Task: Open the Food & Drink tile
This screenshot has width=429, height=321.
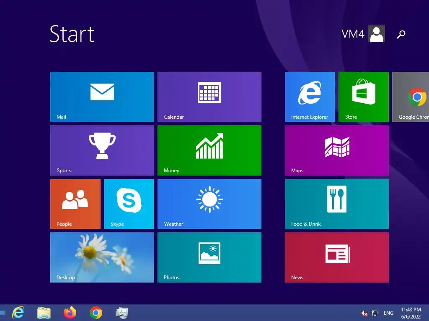Action: pyautogui.click(x=336, y=204)
